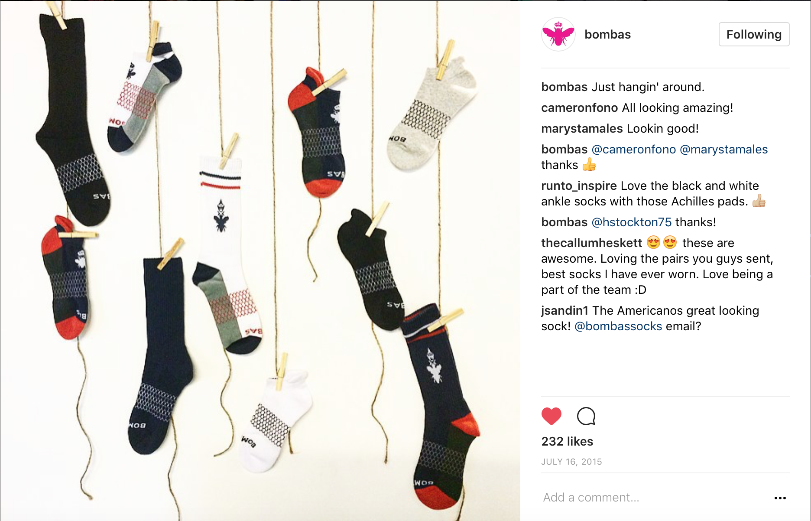
Task: Click the hanging socks post photo
Action: click(260, 260)
